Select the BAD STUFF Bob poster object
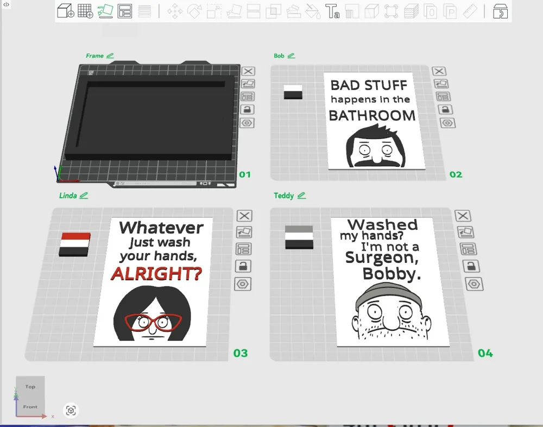Viewport: 543px width, 427px height. 374,121
